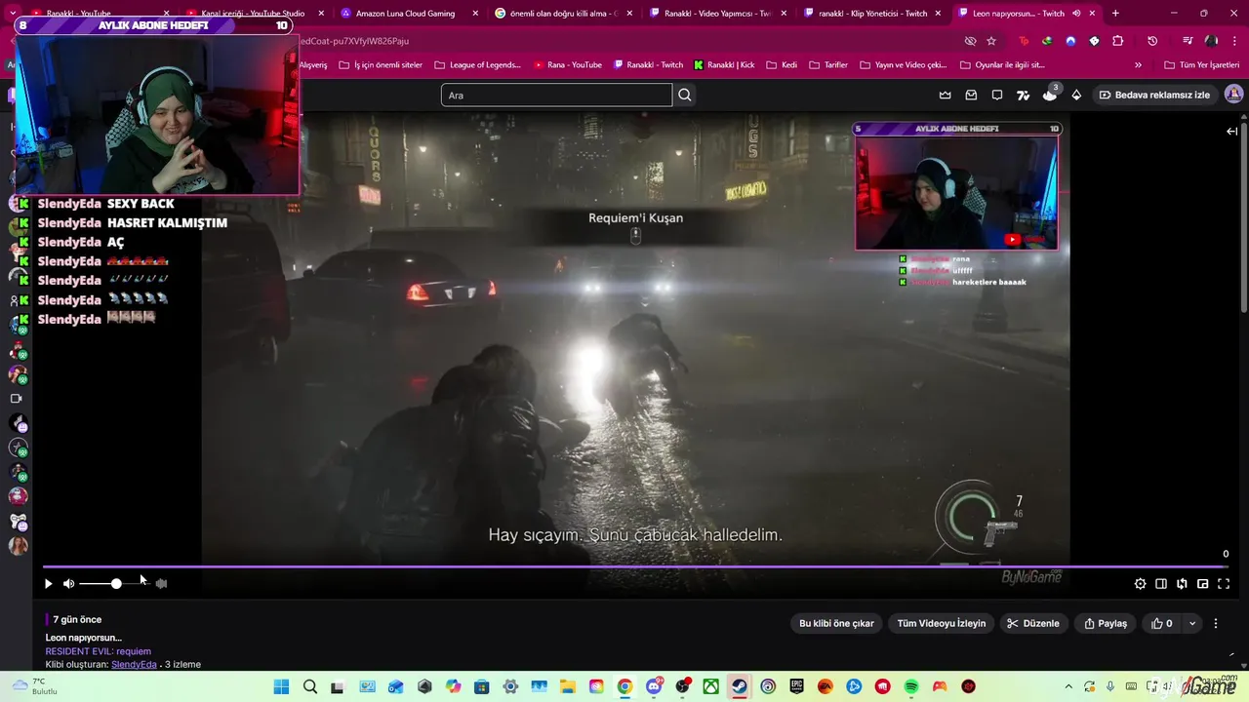Expand dropdown next to like counter
The height and width of the screenshot is (702, 1249).
1191,623
